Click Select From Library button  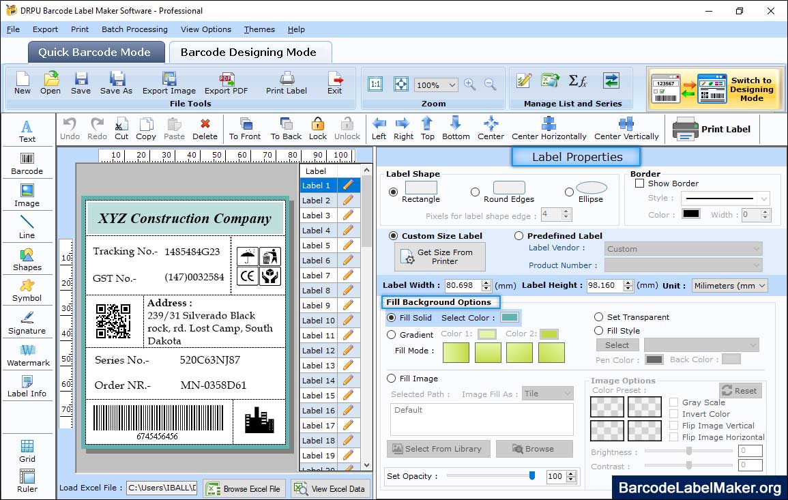[437, 449]
